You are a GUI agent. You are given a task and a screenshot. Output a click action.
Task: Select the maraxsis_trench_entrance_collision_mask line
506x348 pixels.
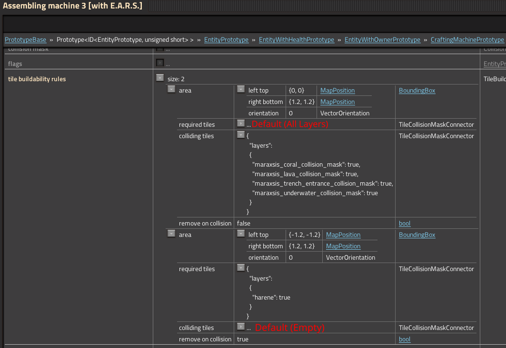click(x=323, y=184)
